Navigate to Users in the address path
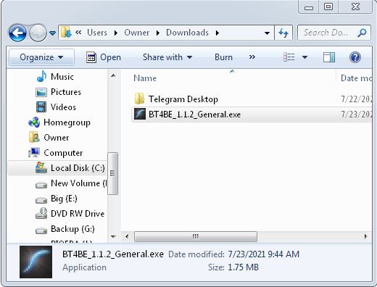 pyautogui.click(x=97, y=33)
